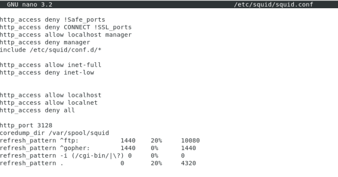Click the refresh_pattern ^gopher: line
Screen dimensions: 338x177
[x=98, y=148]
